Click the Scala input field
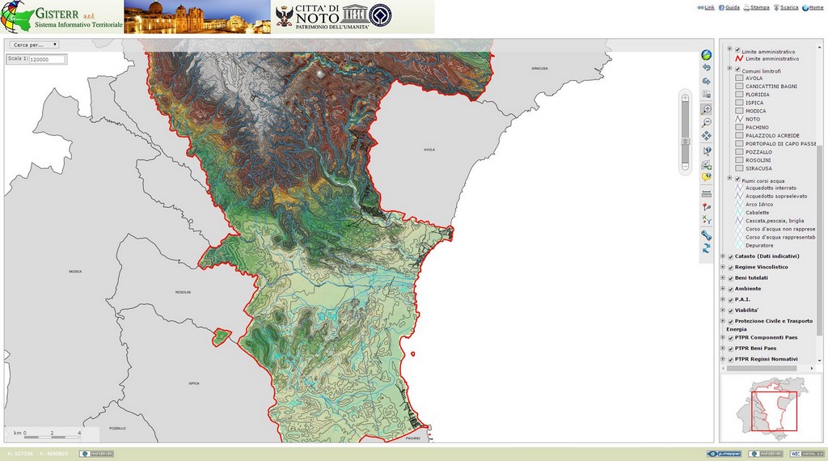 [x=47, y=59]
